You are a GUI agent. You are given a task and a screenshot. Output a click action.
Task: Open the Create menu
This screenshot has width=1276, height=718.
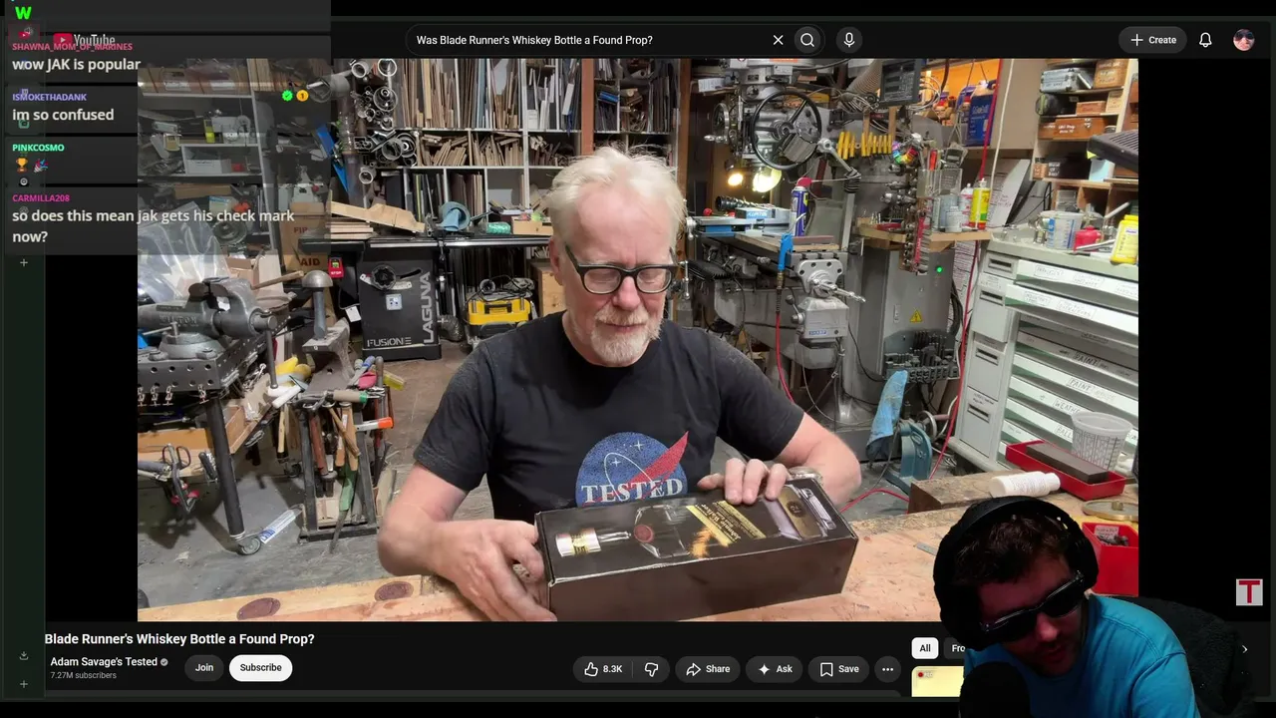1153,40
